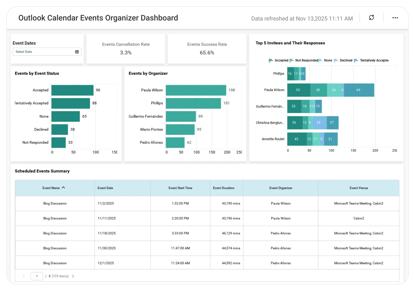Click the Events Success Rate card
This screenshot has width=415, height=291.
point(207,49)
